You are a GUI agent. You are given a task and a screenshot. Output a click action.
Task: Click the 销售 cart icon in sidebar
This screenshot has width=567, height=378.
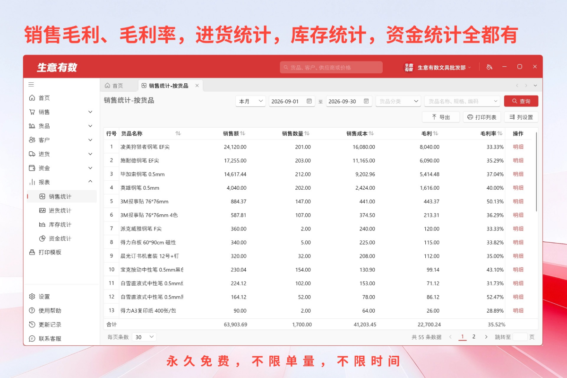click(x=32, y=112)
